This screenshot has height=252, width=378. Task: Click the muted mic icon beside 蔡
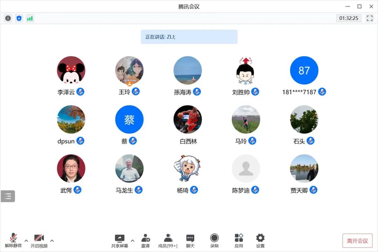click(x=133, y=141)
